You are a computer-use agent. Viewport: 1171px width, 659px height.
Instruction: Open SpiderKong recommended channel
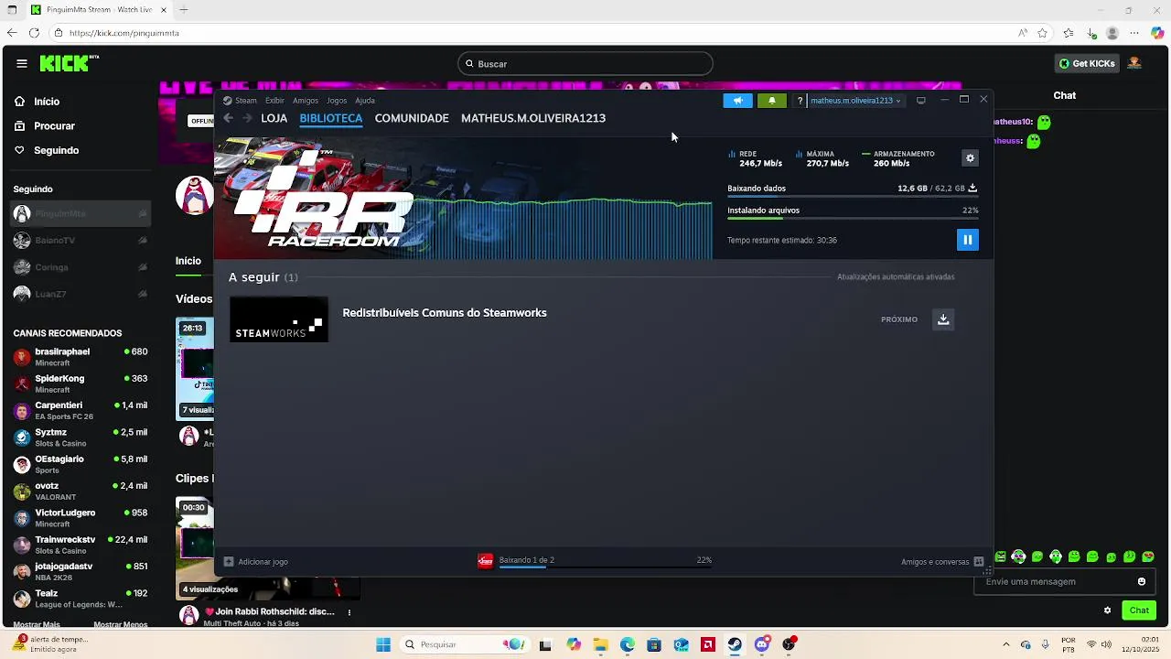(81, 384)
